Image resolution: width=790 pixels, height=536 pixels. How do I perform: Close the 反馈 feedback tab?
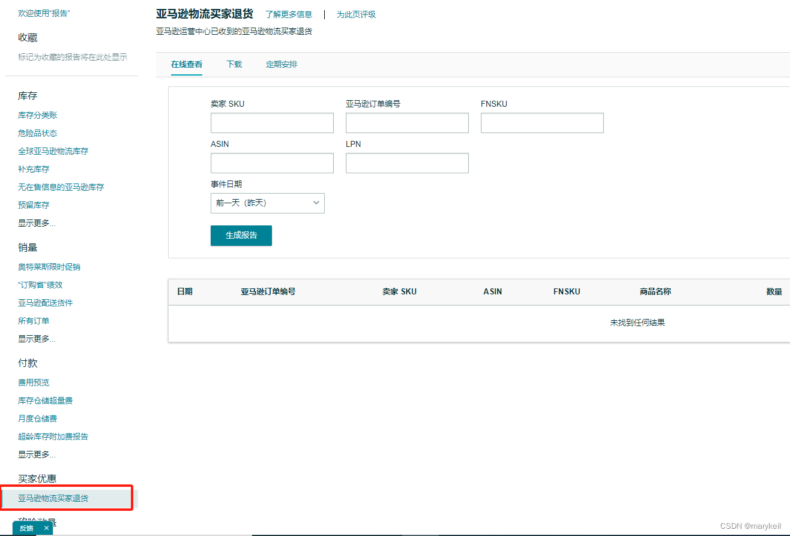tap(46, 528)
